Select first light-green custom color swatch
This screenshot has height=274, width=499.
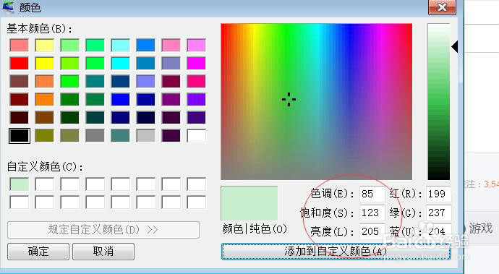click(19, 184)
